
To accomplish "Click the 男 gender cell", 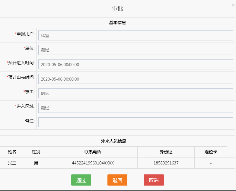I will (36, 163).
